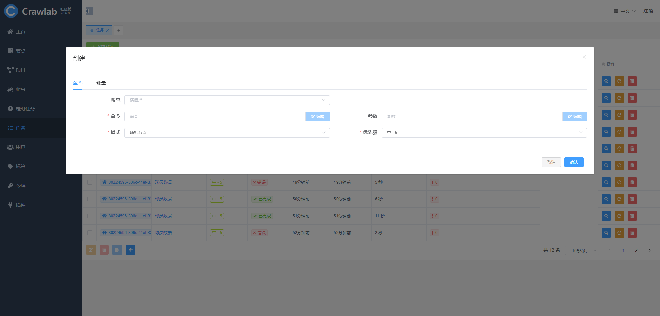Open the 模式 dropdown showing 随机节点
Image resolution: width=660 pixels, height=316 pixels.
(x=227, y=133)
